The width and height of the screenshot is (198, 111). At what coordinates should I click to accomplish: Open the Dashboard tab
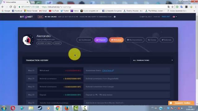84,40
